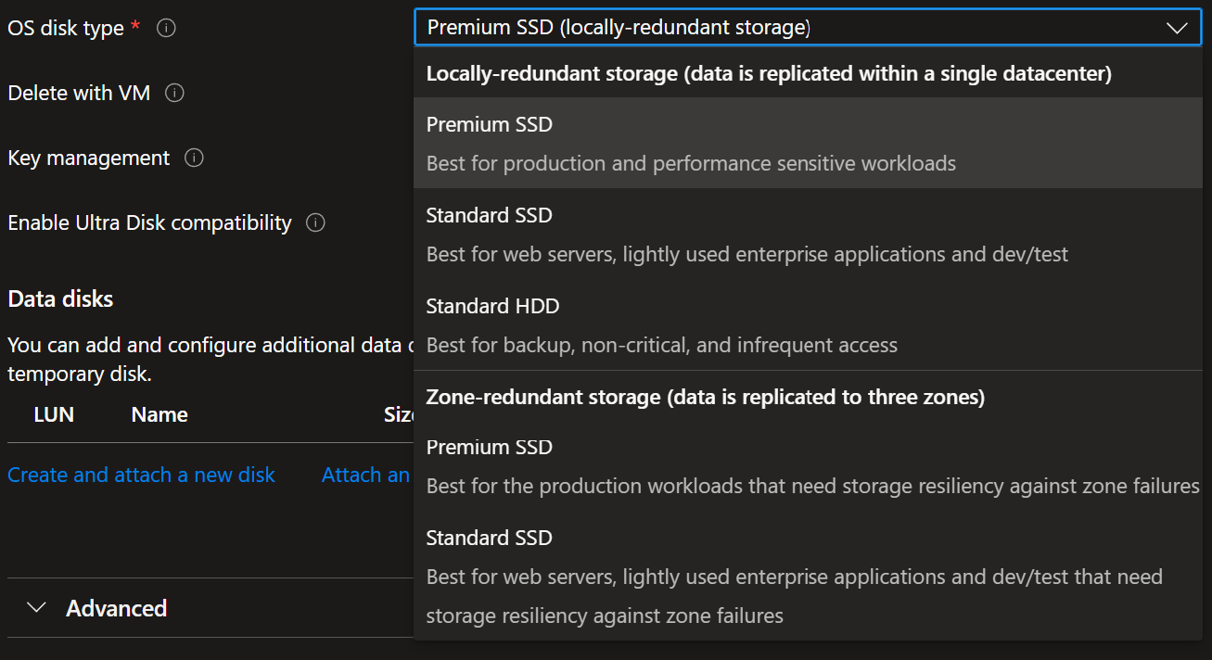Viewport: 1212px width, 660px height.
Task: Click the info icon beside OS disk type
Action: click(166, 29)
